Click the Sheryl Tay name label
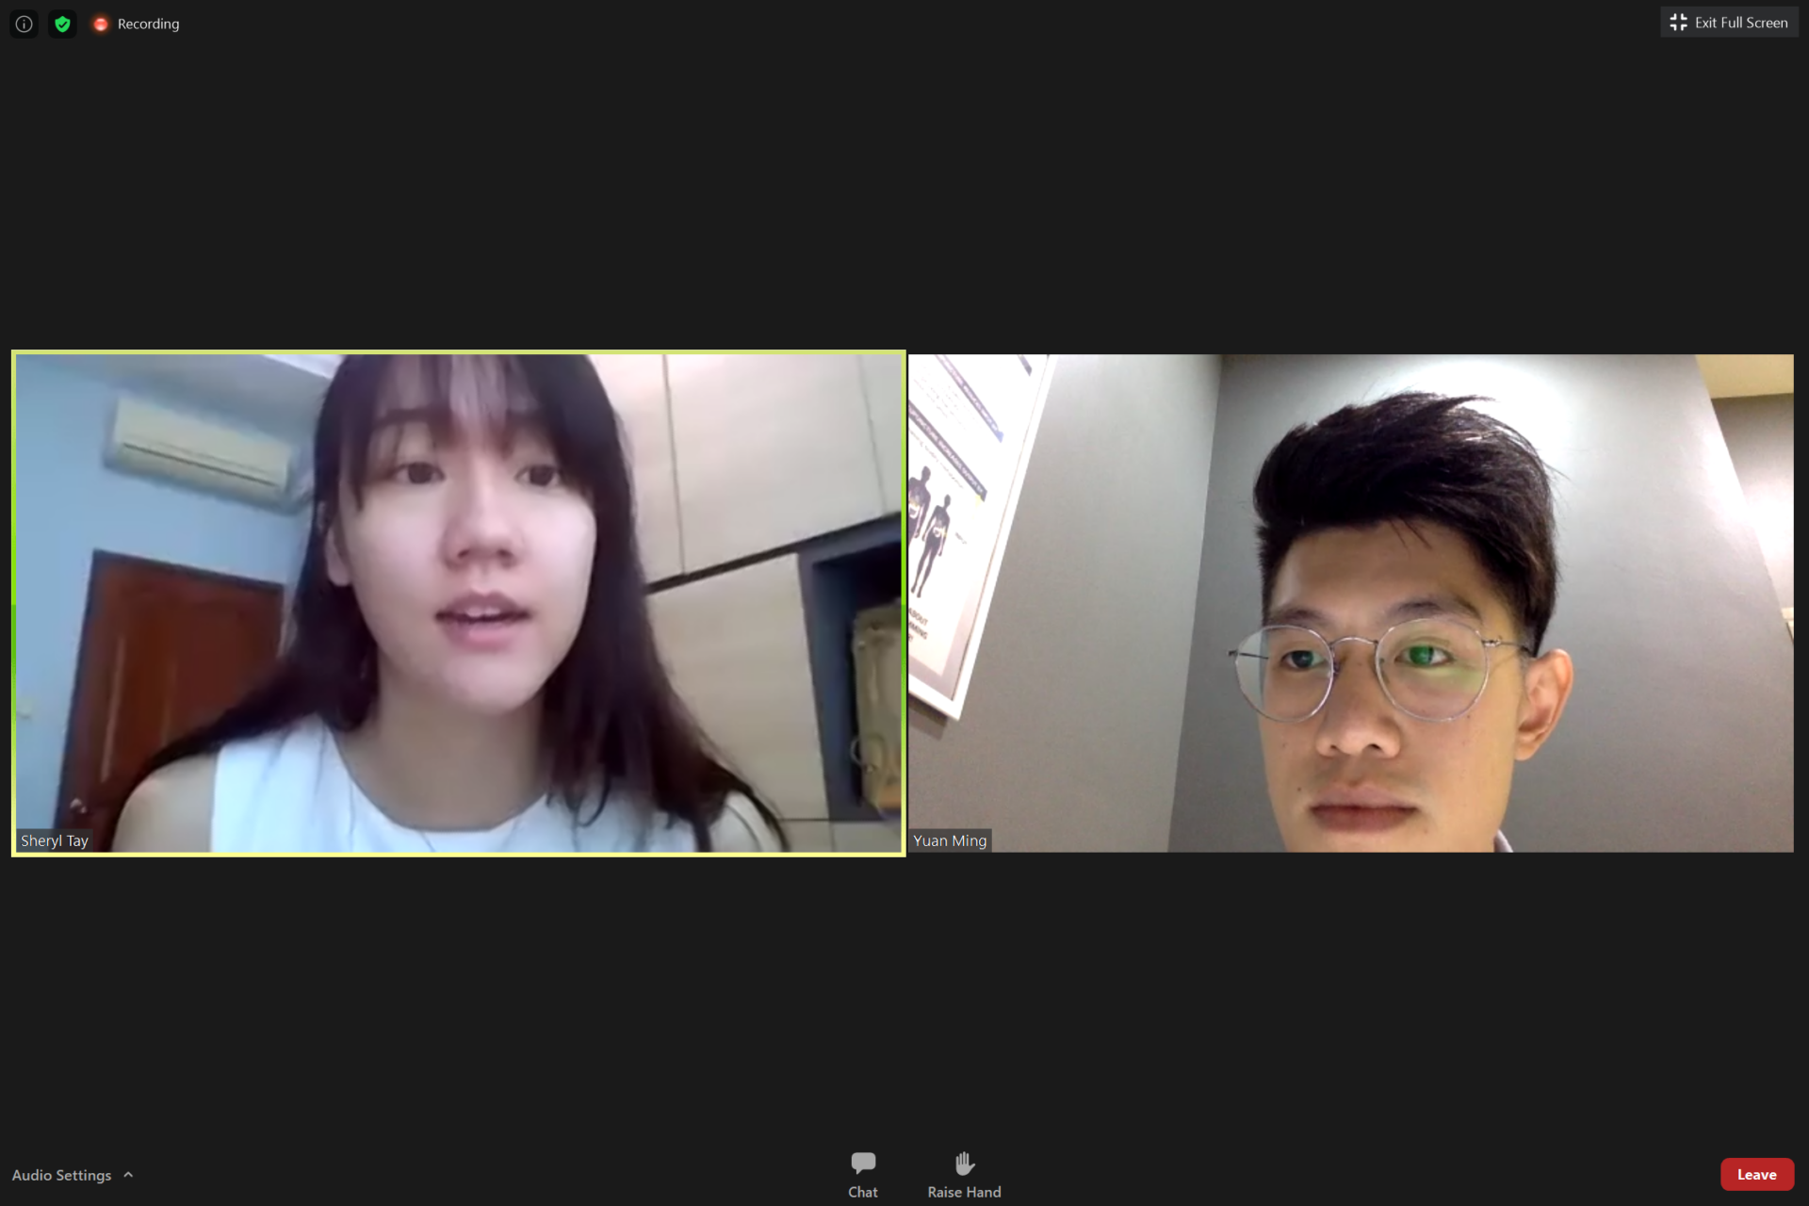 click(55, 840)
